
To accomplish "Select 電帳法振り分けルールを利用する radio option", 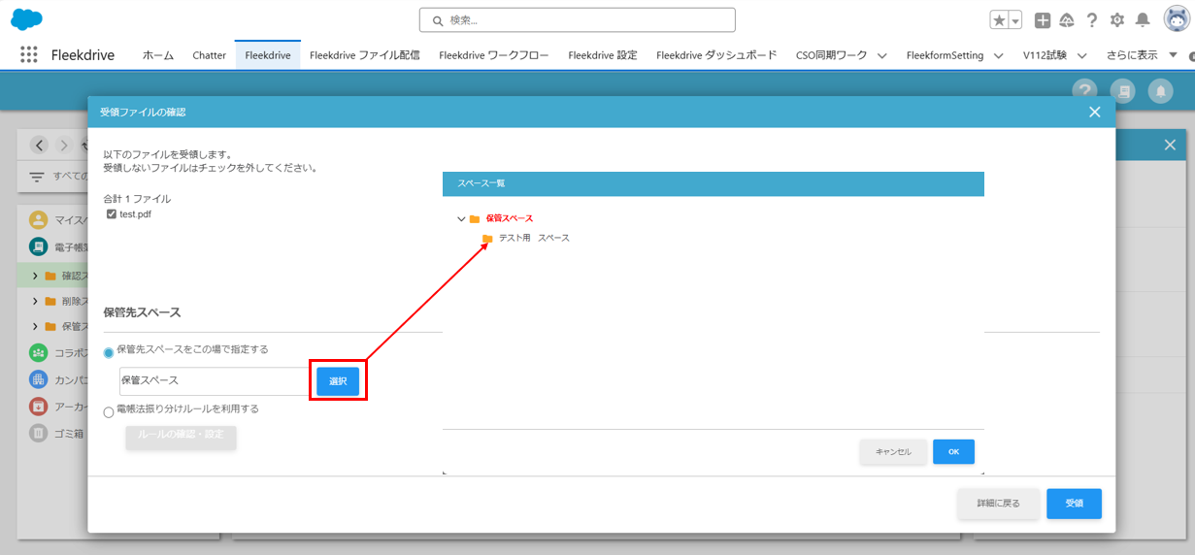I will pyautogui.click(x=109, y=412).
